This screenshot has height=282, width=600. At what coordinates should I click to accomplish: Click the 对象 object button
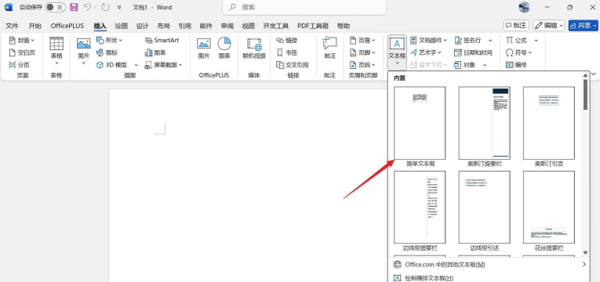[465, 65]
